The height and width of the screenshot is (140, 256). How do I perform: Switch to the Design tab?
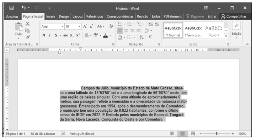click(64, 16)
